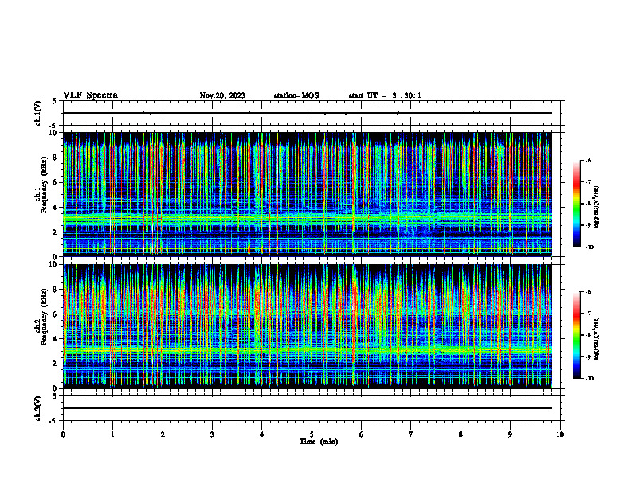Click the ch.1 spectrogram "8" kHz tick label
The image size is (631, 487).
click(x=56, y=158)
